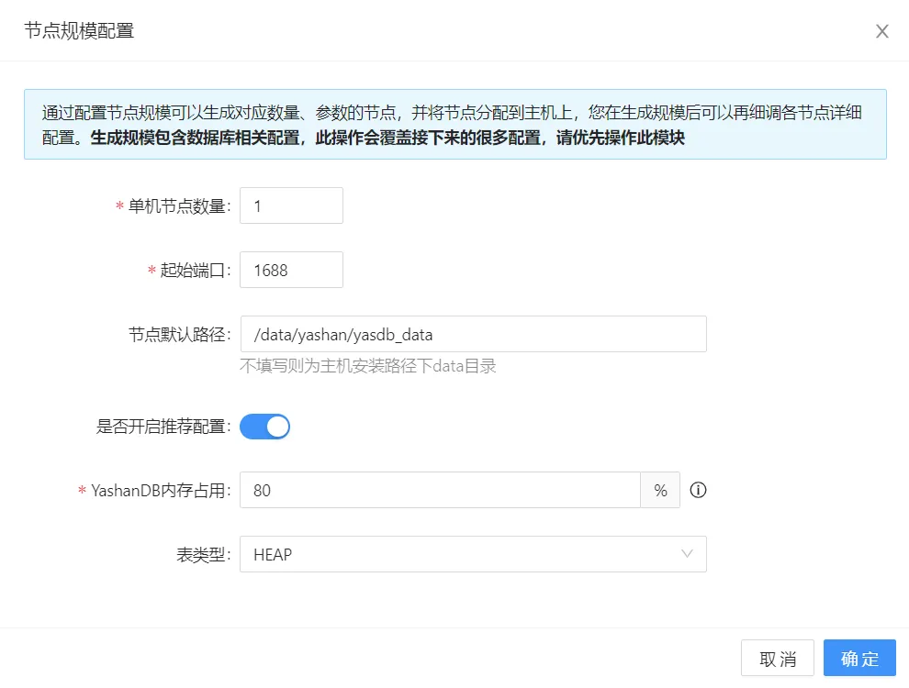This screenshot has width=909, height=688.
Task: Click the % suffix on memory usage field
Action: pyautogui.click(x=660, y=490)
